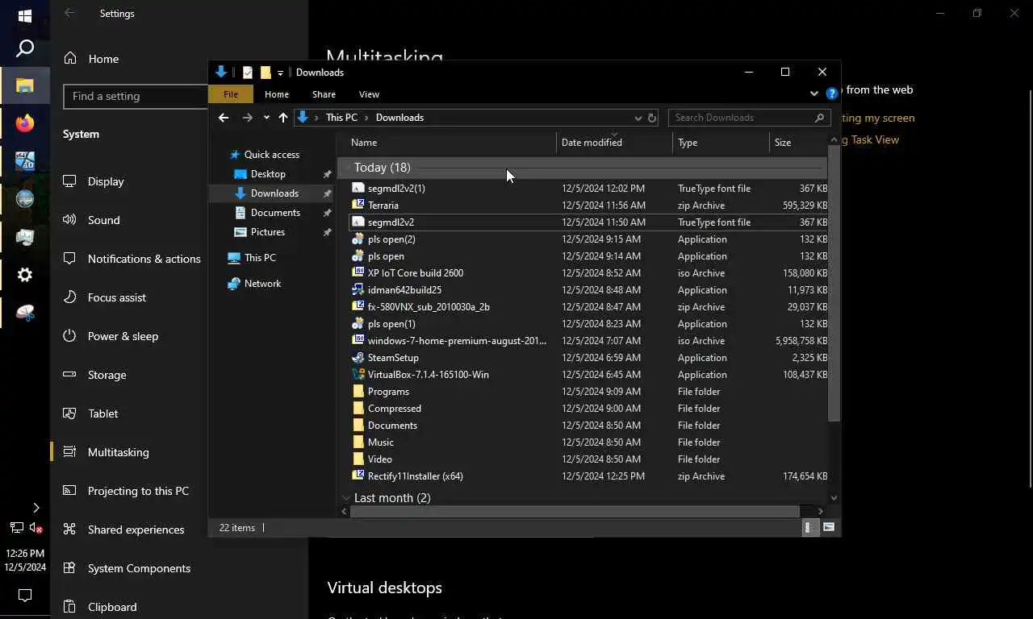
Task: Switch to the Home ribbon tab
Action: [276, 94]
